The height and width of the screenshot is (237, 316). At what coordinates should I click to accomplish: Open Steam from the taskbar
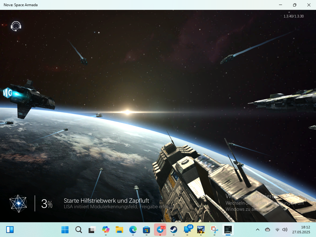tap(174, 230)
